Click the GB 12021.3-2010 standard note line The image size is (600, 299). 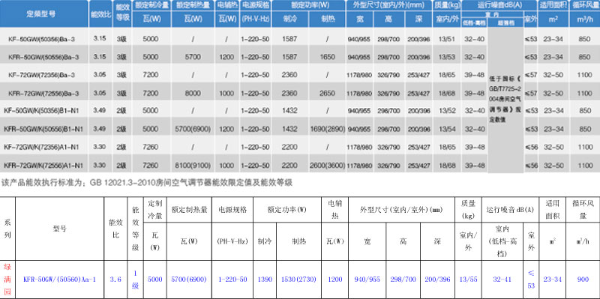pos(147,182)
